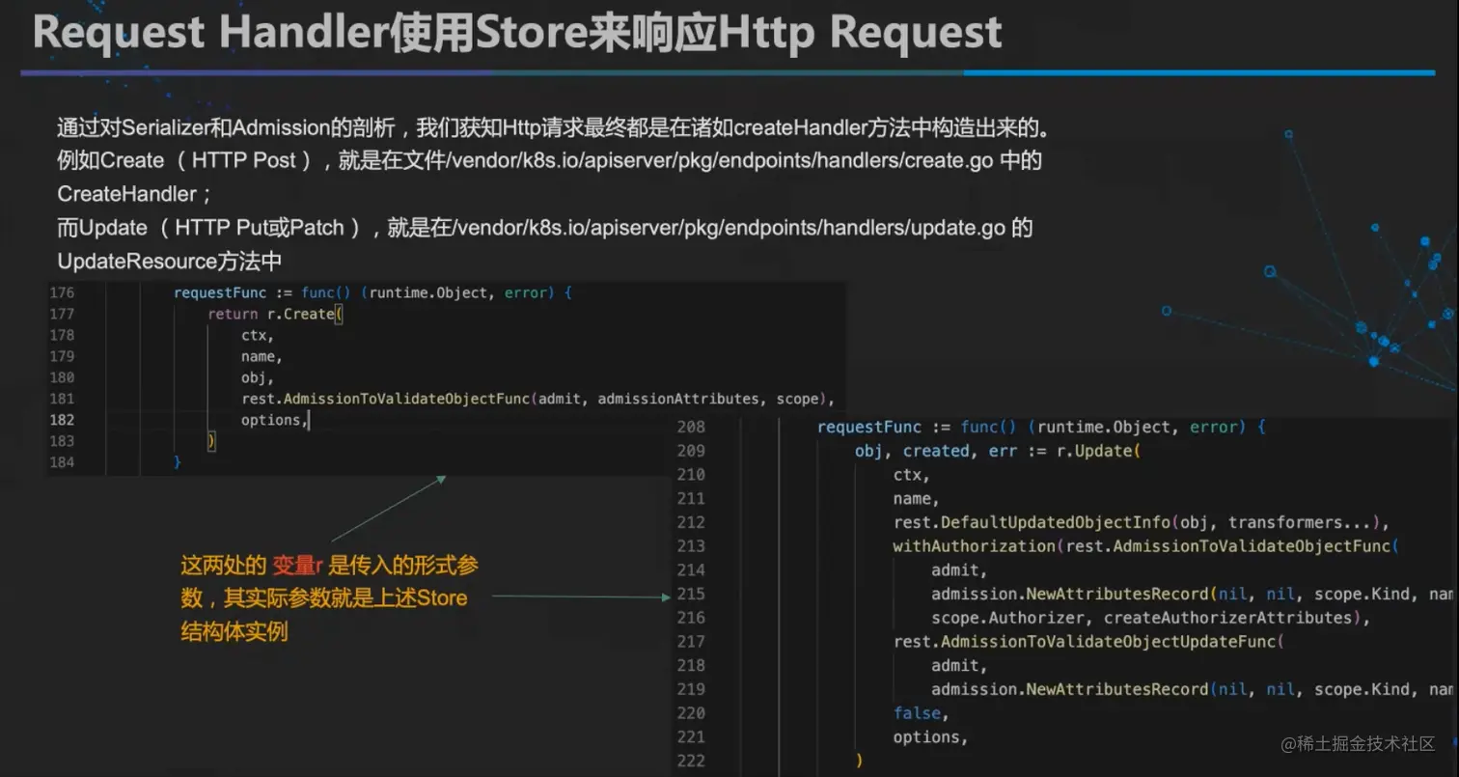Select the text "UpdateResource方法中"
The image size is (1459, 777).
[x=169, y=262]
